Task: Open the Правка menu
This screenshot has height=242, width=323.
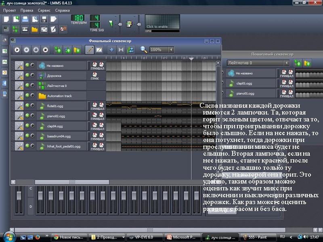Action: (x=27, y=10)
